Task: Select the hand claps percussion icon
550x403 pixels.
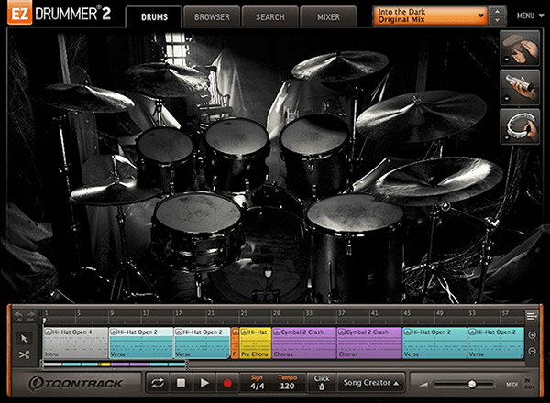Action: [519, 47]
